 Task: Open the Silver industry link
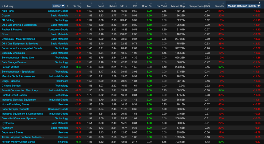pos(5,34)
